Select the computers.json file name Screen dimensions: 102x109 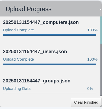(41, 22)
